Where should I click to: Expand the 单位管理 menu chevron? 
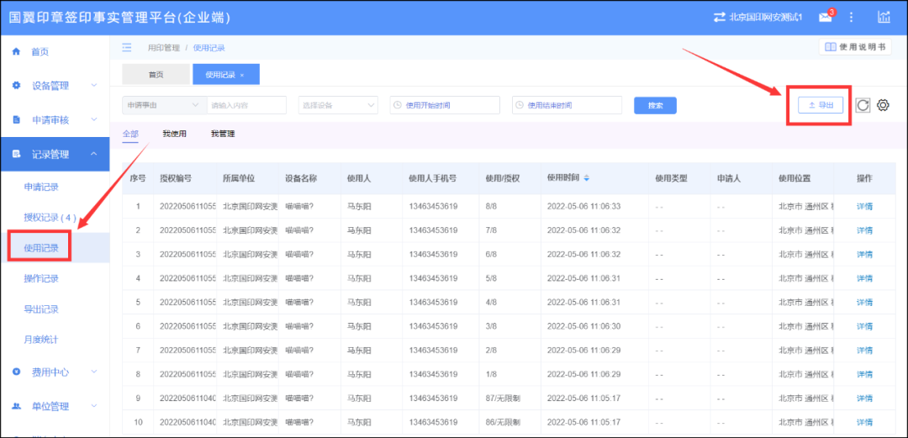[94, 406]
